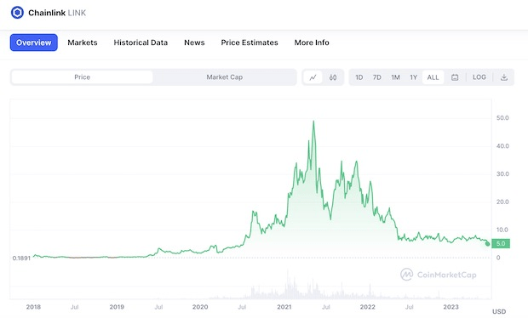The width and height of the screenshot is (528, 318).
Task: Open the Overview tab
Action: (x=34, y=43)
